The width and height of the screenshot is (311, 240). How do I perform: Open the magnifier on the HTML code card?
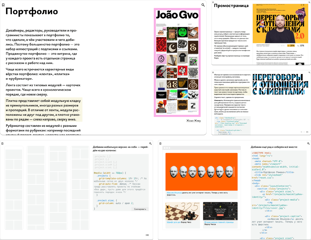(308, 143)
